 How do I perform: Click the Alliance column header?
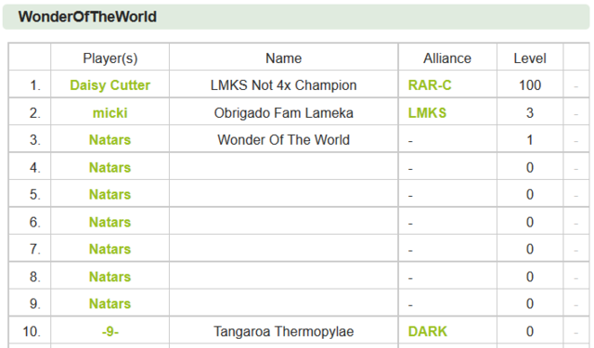pos(447,58)
